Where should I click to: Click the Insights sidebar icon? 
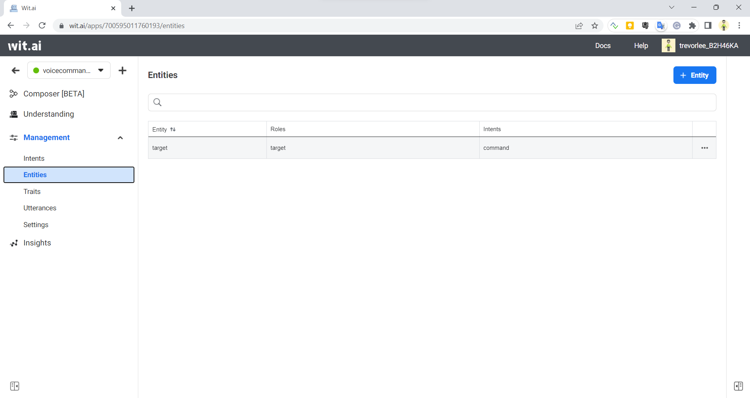[14, 243]
